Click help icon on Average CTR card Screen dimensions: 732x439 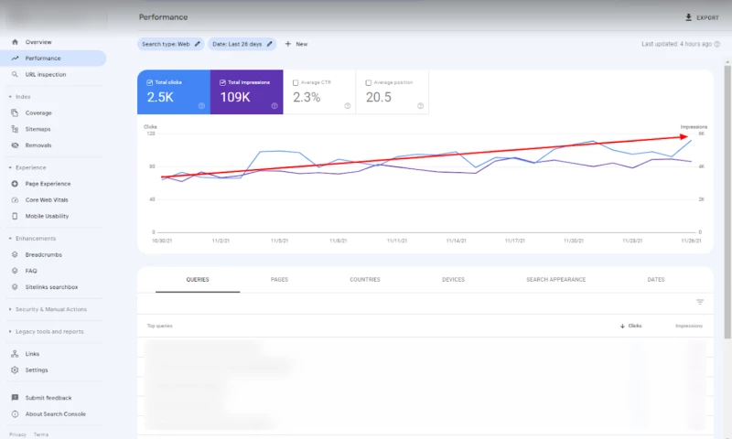point(348,106)
